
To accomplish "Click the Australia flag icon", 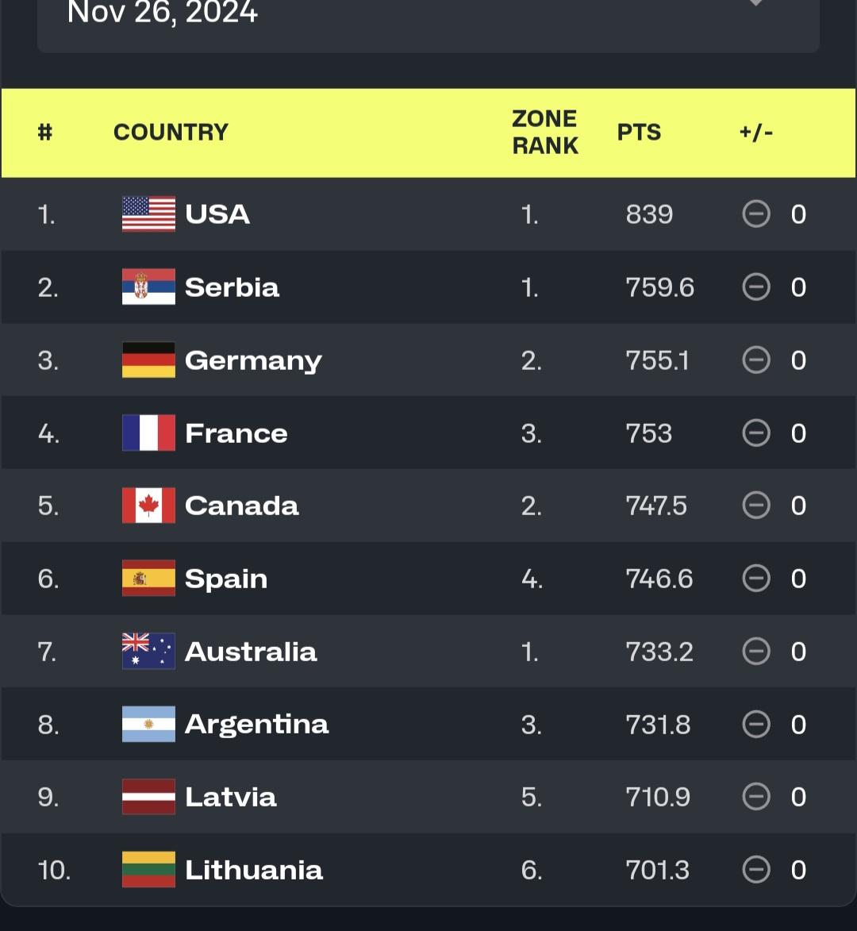I will point(148,652).
